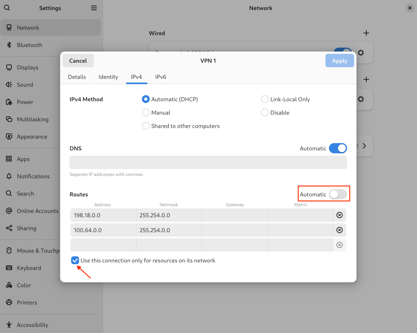Delete the 100.64.0.0 route row

click(x=340, y=230)
